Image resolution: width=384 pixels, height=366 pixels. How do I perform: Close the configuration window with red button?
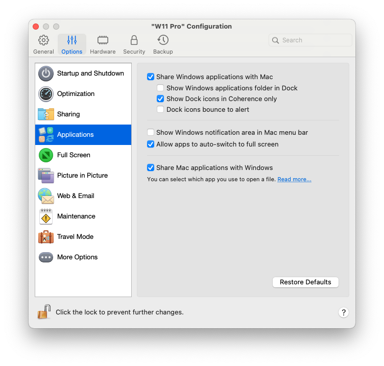(36, 27)
